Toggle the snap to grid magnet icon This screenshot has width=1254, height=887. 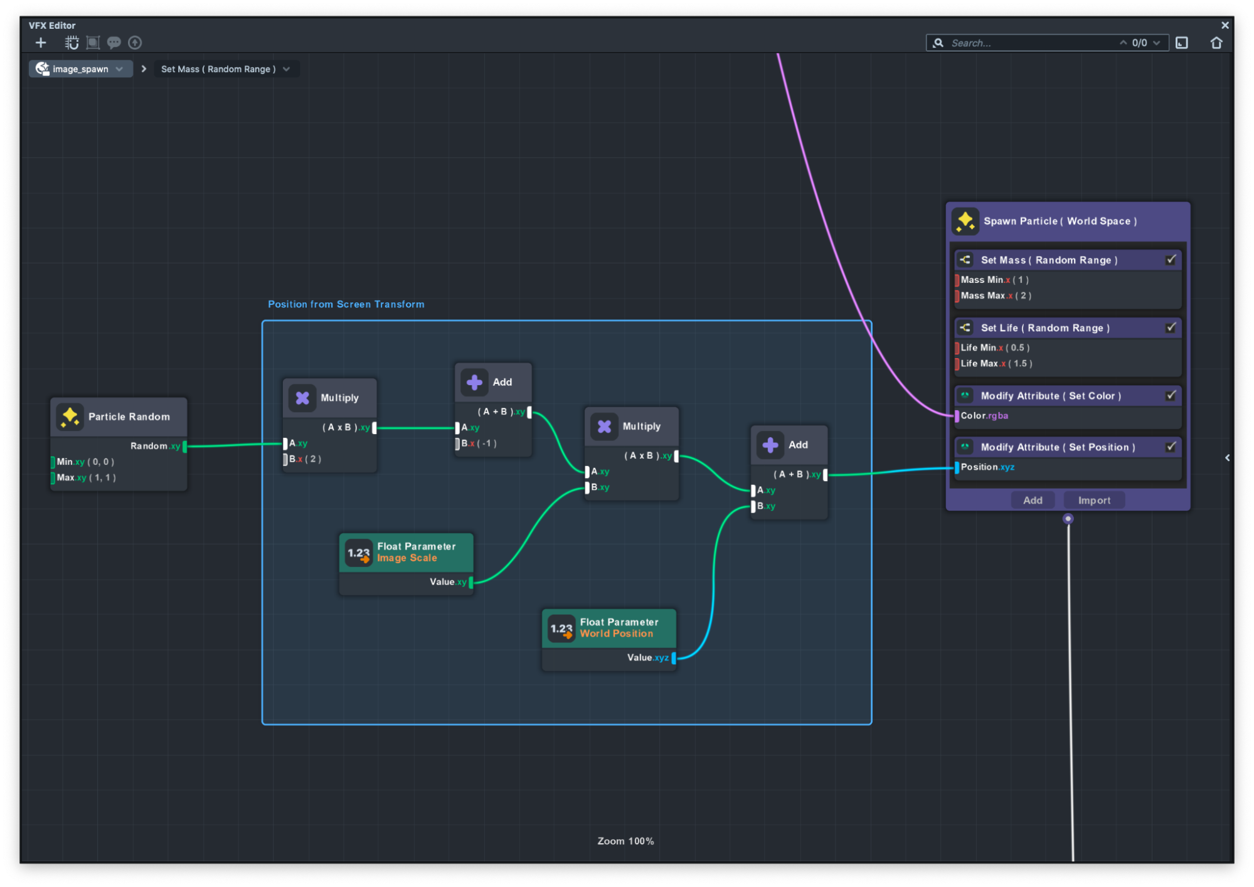coord(72,43)
